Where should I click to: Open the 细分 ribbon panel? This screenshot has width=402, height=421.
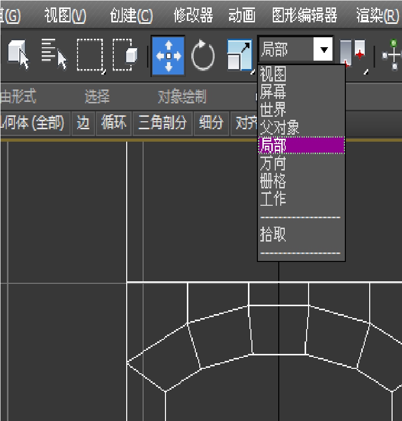211,123
